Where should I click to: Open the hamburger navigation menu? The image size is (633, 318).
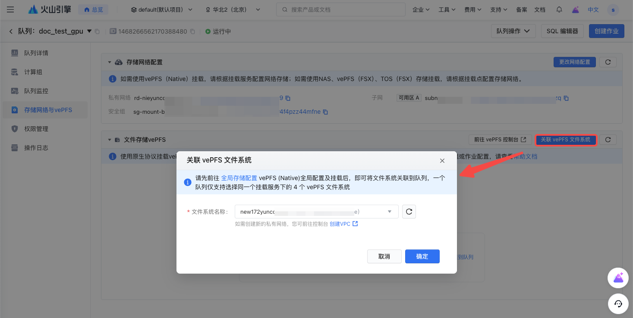10,9
